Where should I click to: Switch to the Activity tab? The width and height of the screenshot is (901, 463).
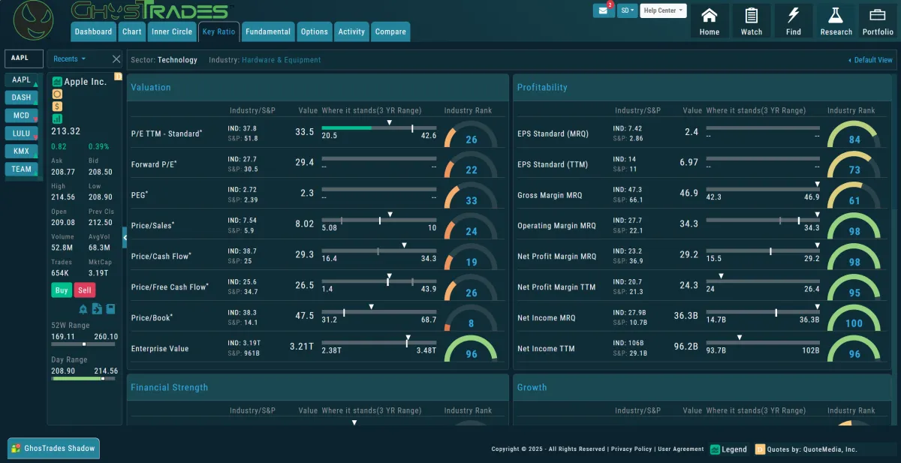coord(351,32)
